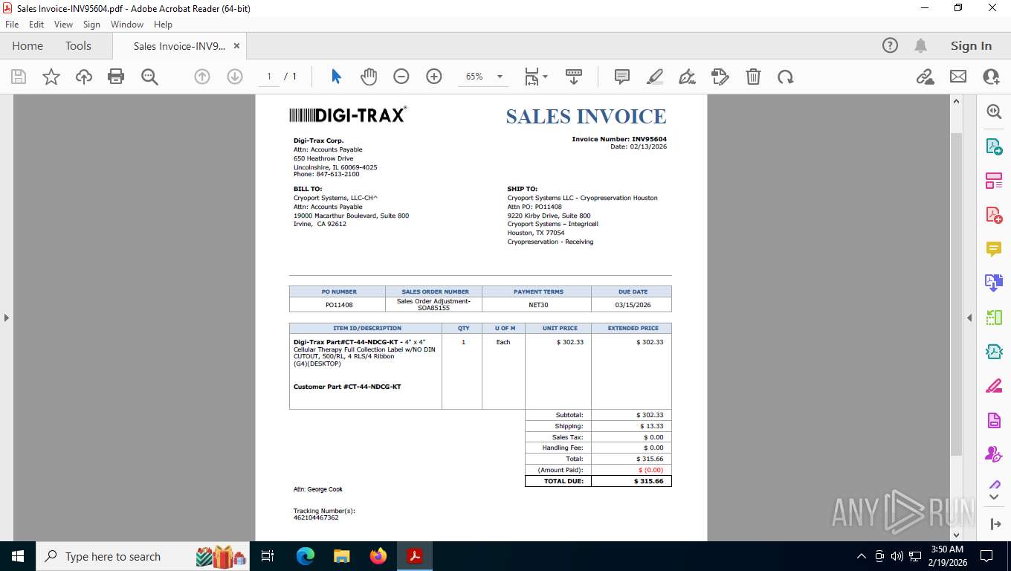This screenshot has width=1011, height=571.
Task: Click the taskbar search box
Action: [143, 556]
